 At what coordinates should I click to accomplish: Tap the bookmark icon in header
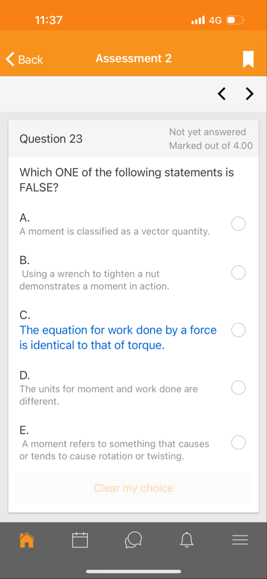[249, 59]
